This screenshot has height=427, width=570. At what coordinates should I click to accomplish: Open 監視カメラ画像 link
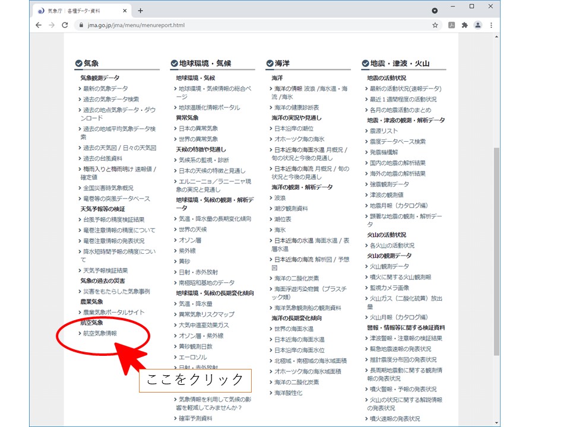389,288
